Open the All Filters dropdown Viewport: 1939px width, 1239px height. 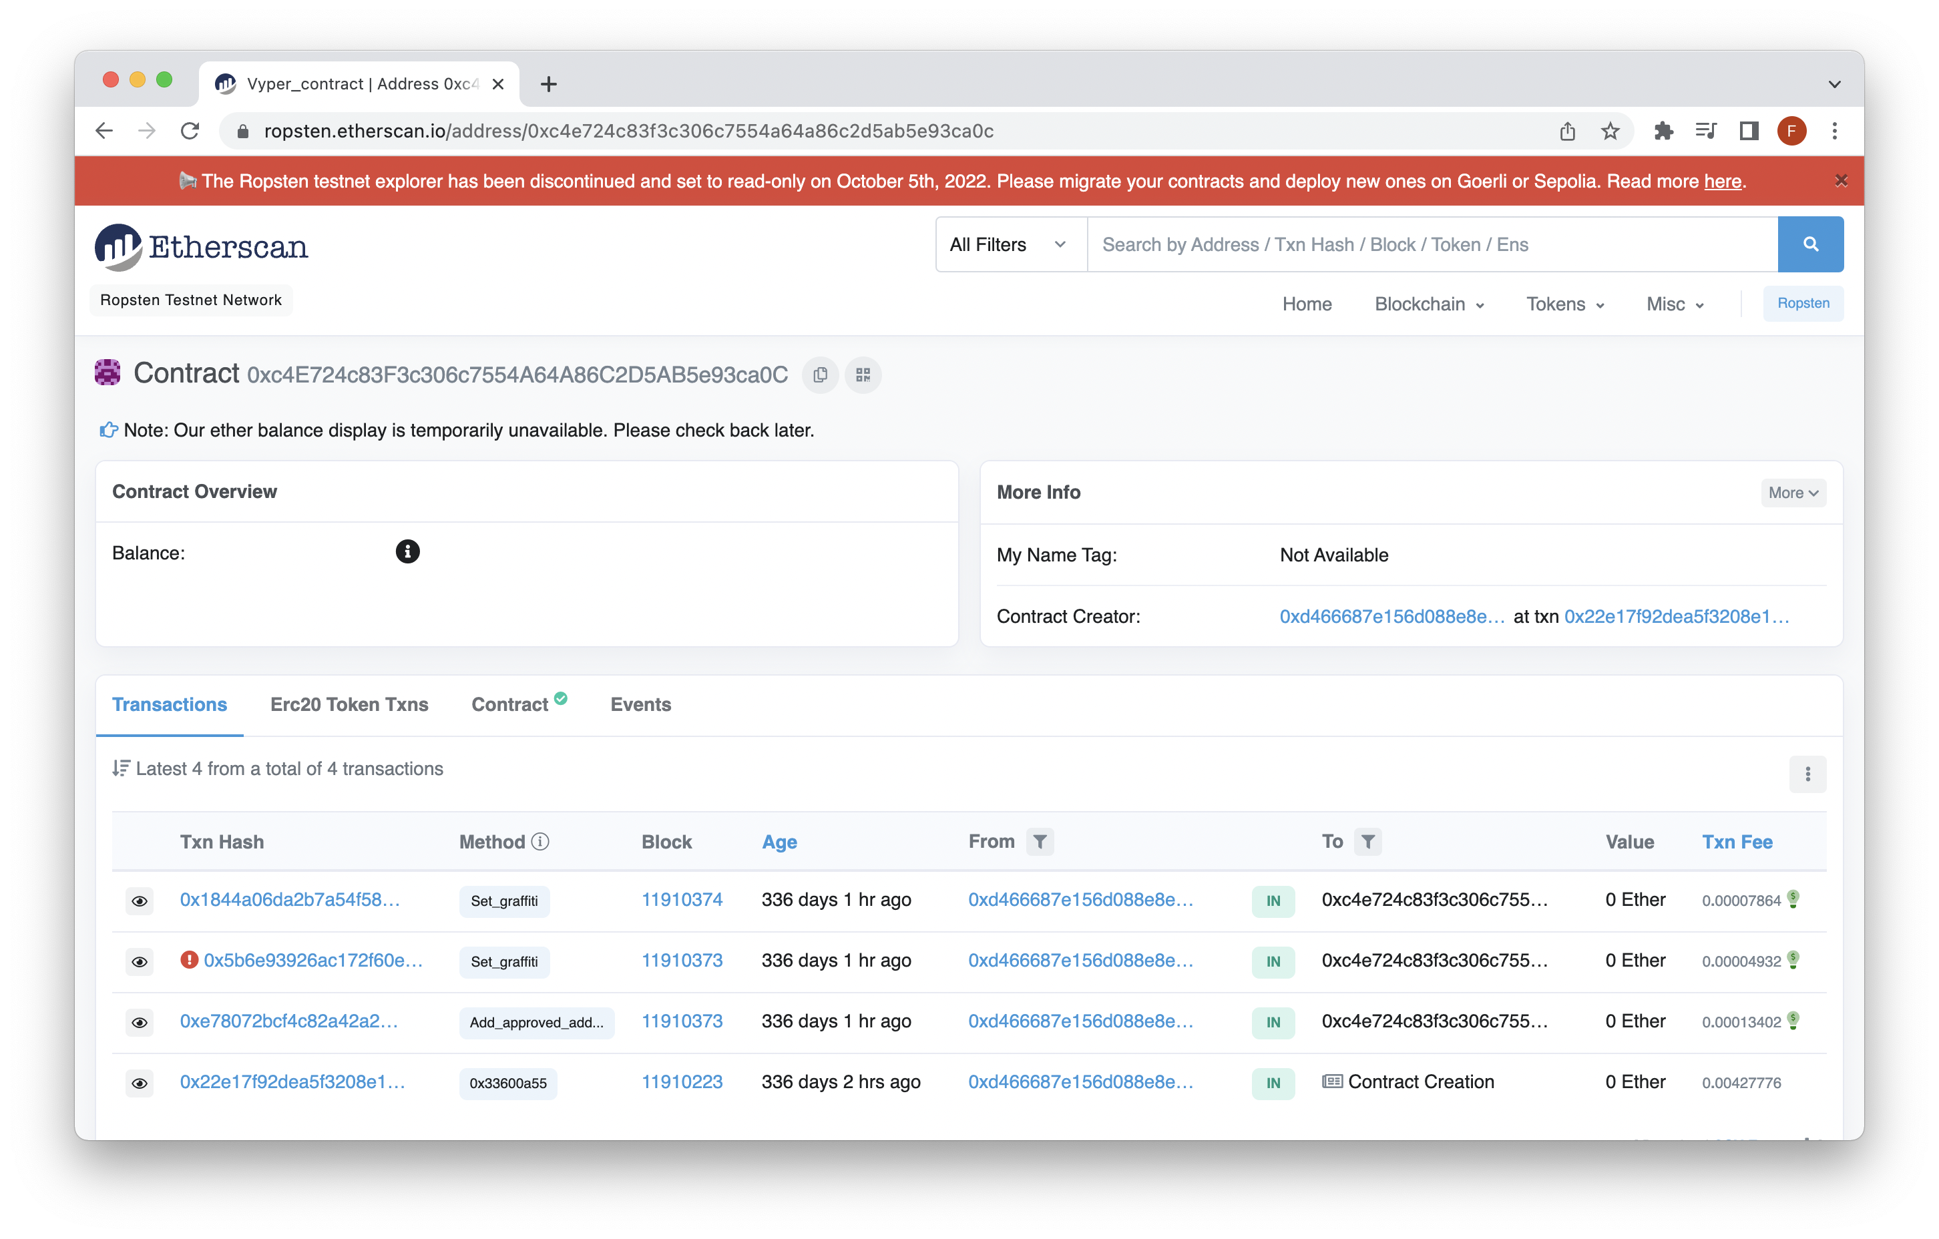coord(1011,244)
